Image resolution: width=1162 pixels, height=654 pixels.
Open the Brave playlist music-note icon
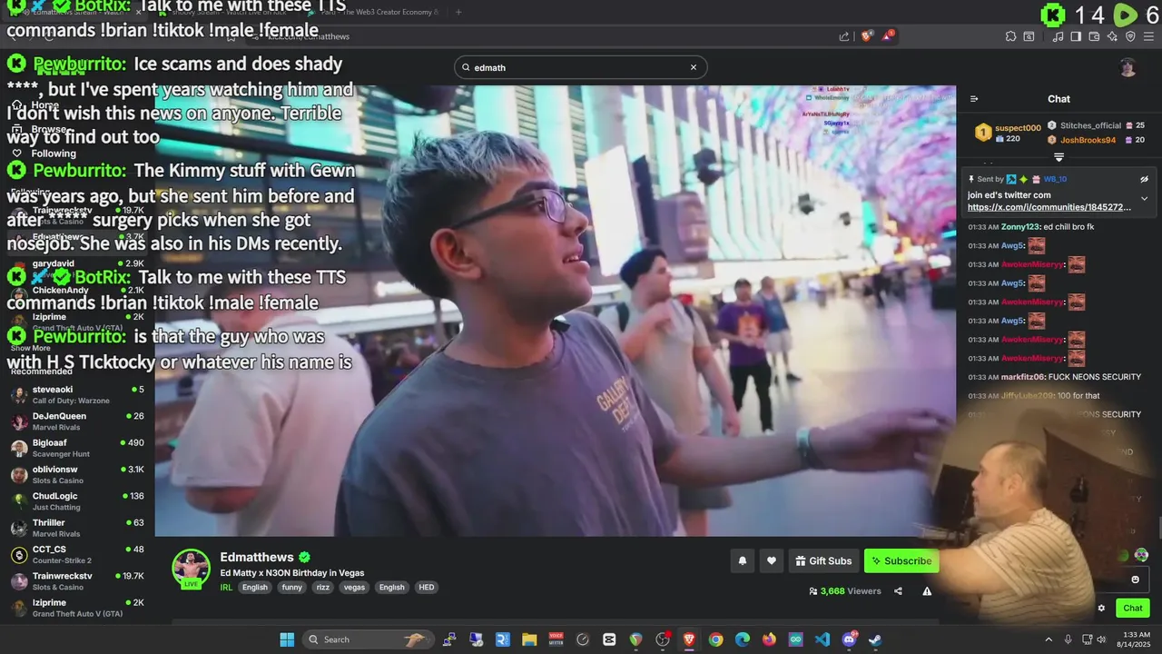click(1058, 36)
